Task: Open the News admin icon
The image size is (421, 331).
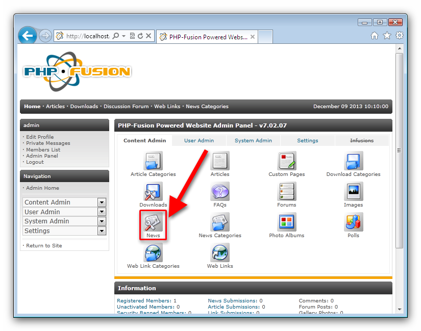Action: coord(153,223)
